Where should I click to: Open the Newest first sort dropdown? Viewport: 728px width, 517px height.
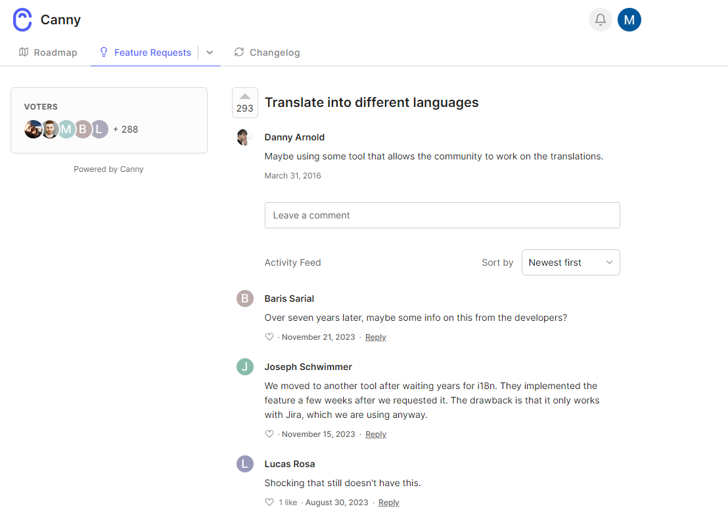pos(570,262)
